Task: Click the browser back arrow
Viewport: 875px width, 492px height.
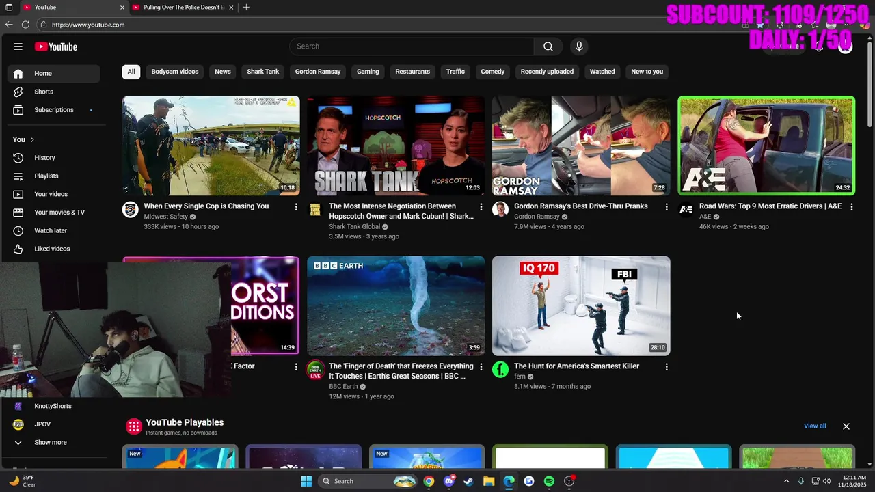Action: (x=9, y=25)
